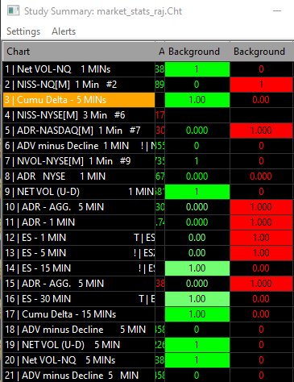The image size is (294, 382).
Task: Select the NVOL-NYSE[M] 1 Min #9 row
Action: 79,161
